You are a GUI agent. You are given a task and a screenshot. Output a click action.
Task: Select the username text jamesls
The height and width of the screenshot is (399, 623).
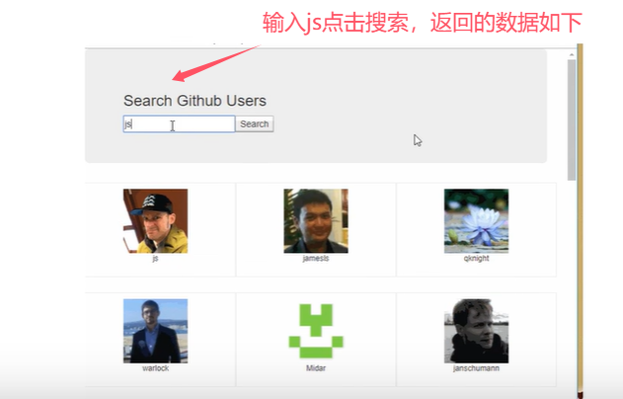[x=316, y=259]
